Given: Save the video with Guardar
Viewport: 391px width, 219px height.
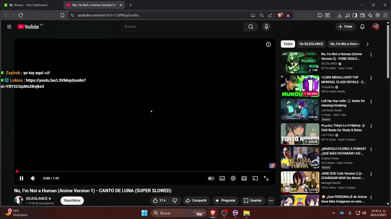Looking at the screenshot, I should coord(253,200).
